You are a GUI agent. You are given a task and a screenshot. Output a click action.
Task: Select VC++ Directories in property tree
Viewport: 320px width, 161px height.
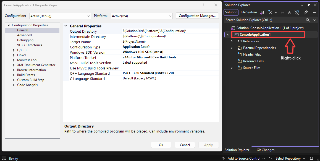click(30, 45)
